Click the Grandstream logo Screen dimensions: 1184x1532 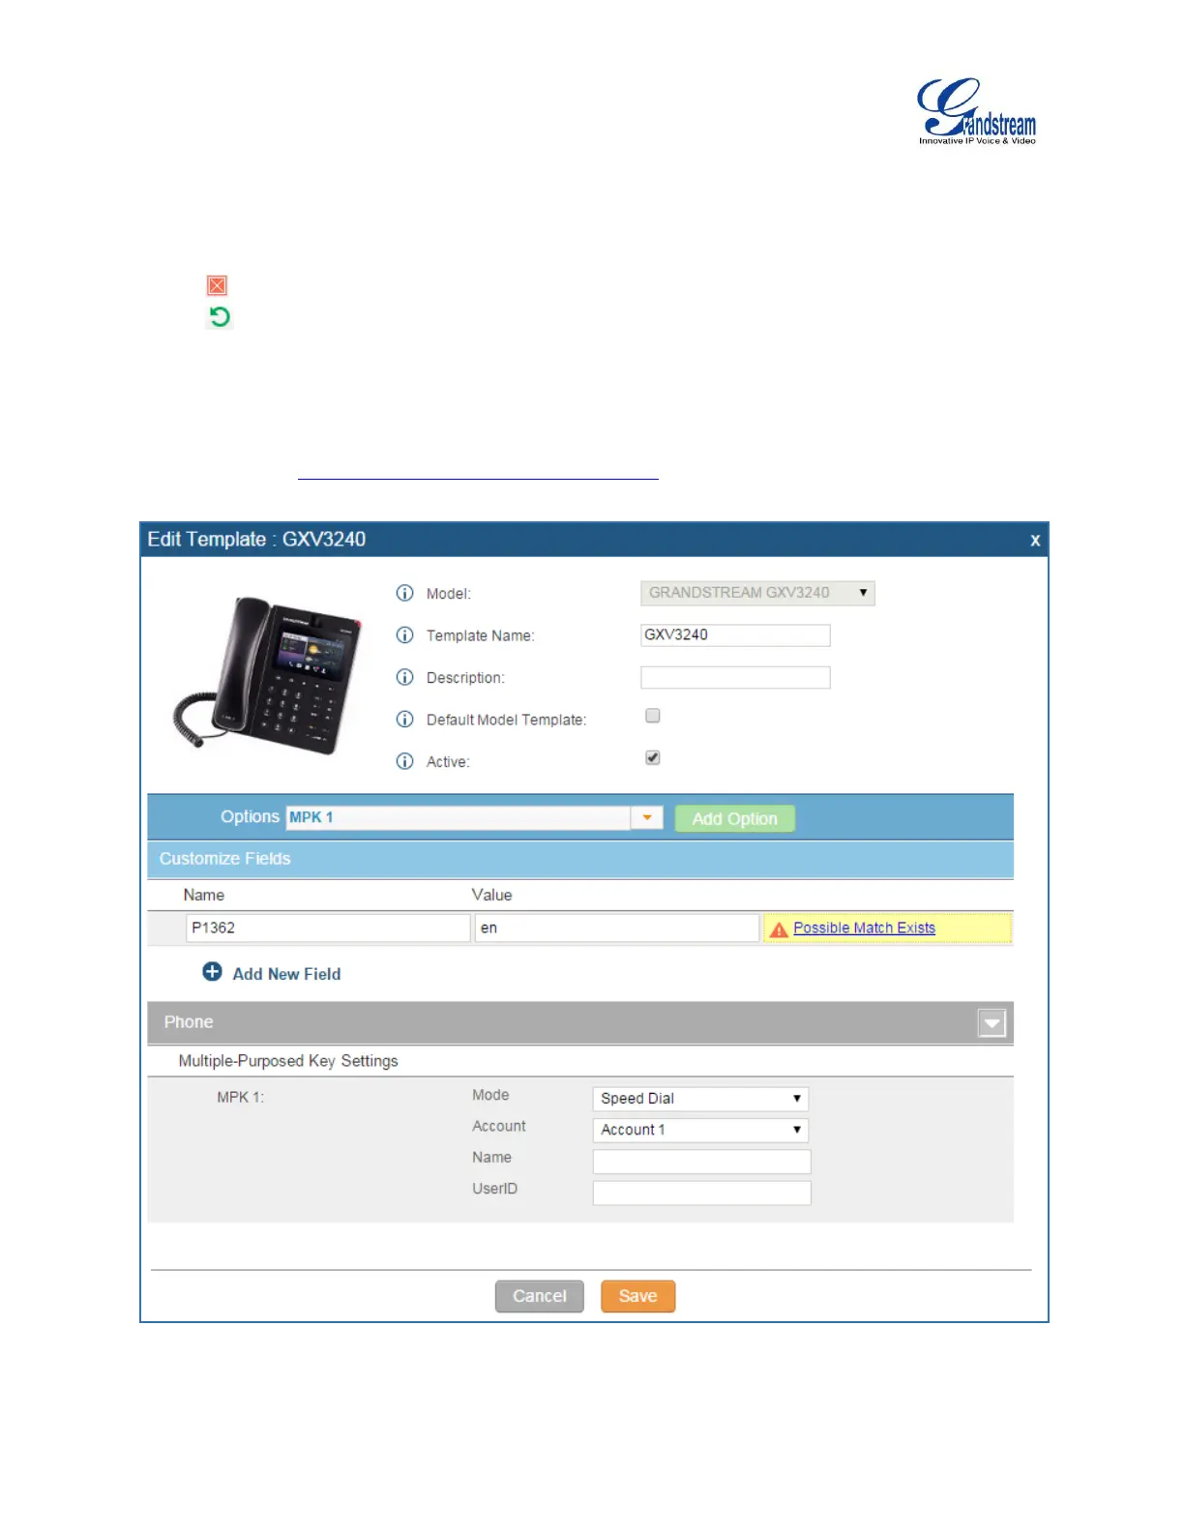click(976, 111)
